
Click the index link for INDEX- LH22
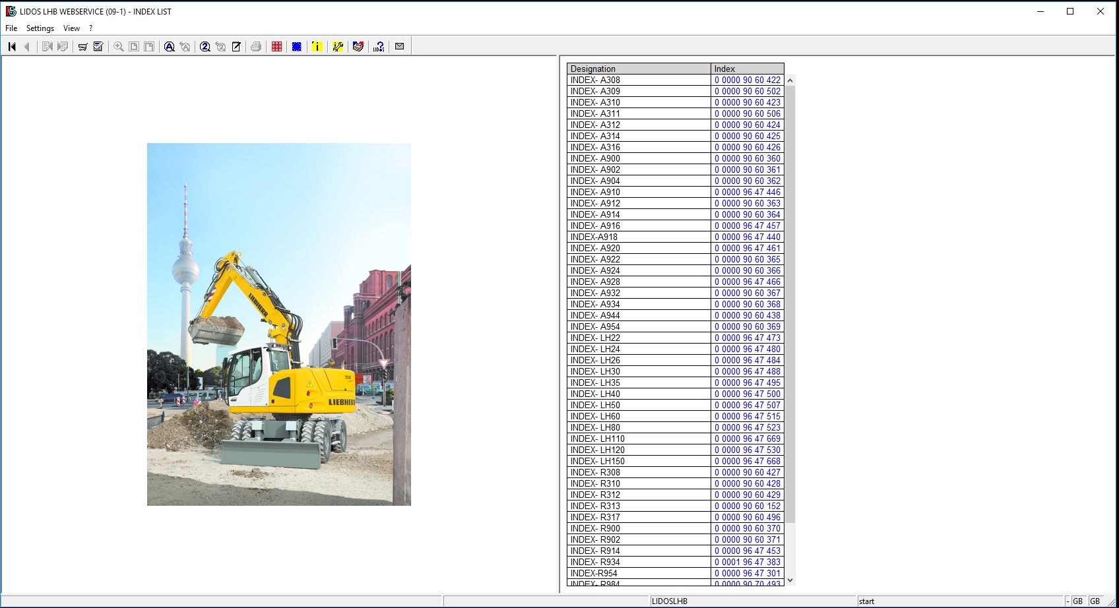pyautogui.click(x=747, y=338)
